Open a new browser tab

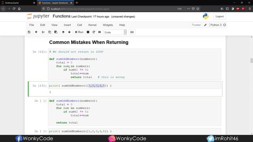coord(77,3)
